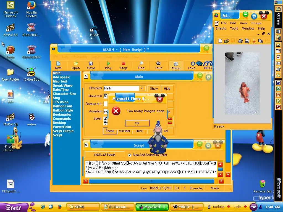Select the MASH desktop shortcut
Viewport: 283px width, 212px height.
95,31
